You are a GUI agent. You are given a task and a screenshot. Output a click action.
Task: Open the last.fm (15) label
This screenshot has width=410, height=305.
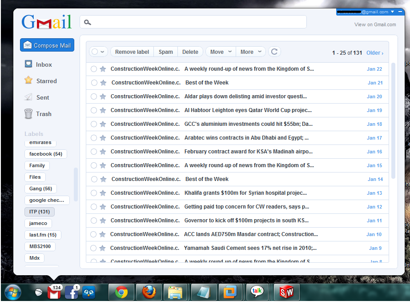click(x=43, y=235)
